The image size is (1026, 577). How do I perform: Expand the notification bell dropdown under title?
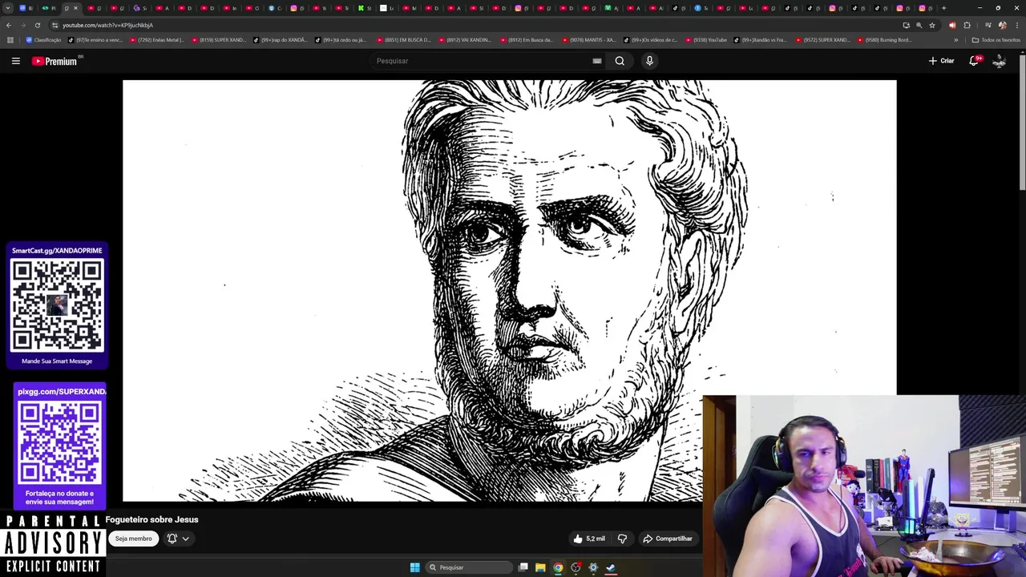pos(178,539)
